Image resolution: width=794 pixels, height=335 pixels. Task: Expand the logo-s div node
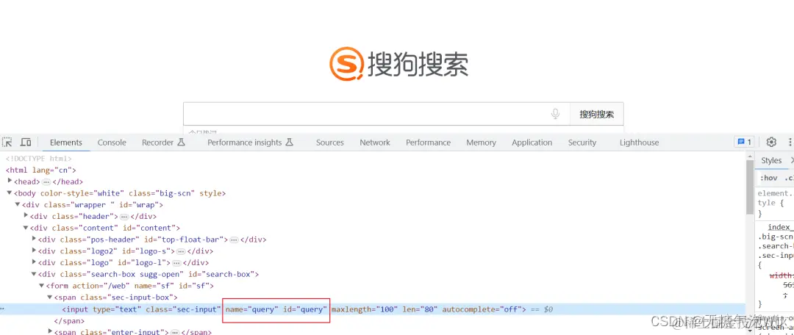point(34,251)
